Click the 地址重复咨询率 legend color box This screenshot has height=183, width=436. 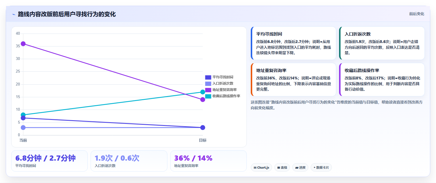coord(208,90)
